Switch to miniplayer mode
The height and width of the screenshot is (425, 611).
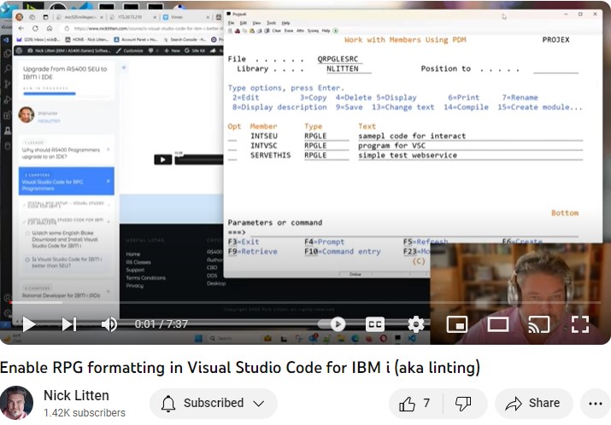click(x=457, y=324)
